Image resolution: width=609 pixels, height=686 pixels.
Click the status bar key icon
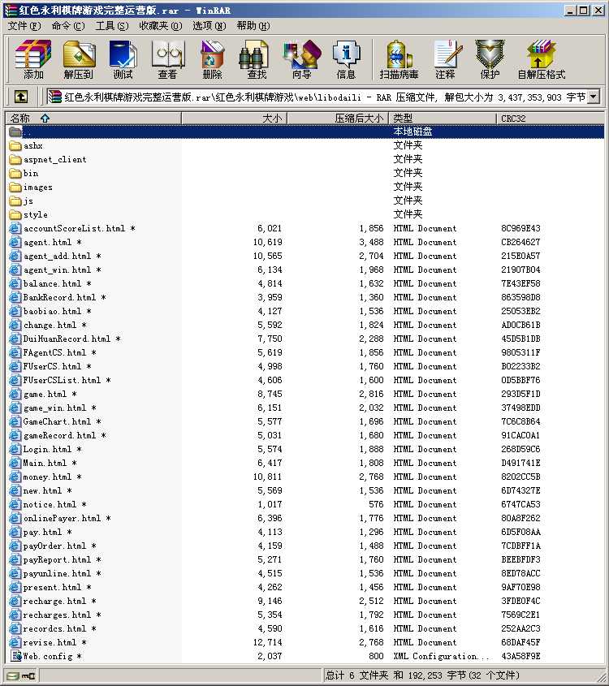(x=28, y=676)
